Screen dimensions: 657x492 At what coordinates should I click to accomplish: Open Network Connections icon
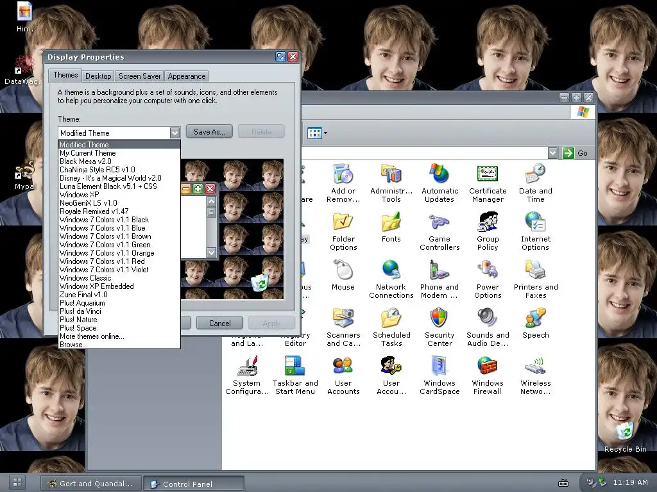(x=391, y=270)
